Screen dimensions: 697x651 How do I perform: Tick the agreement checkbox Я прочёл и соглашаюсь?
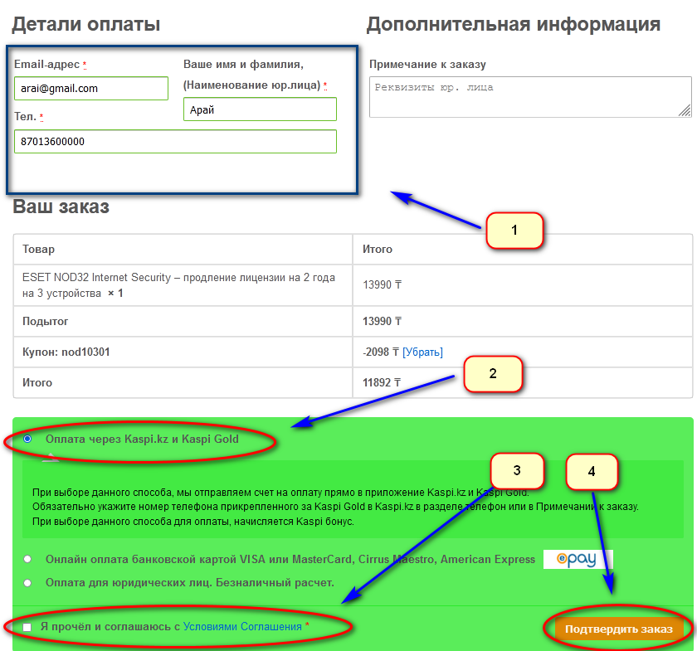[x=27, y=627]
